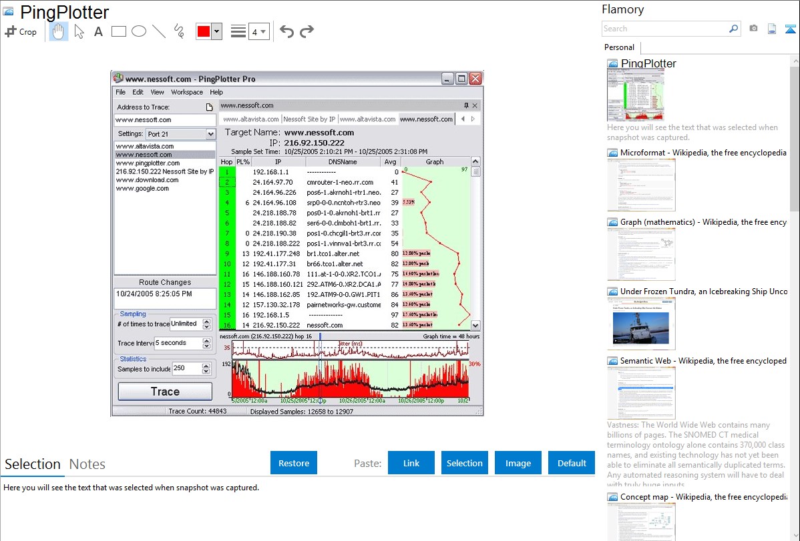Pick the freehand scribble tool

click(179, 31)
